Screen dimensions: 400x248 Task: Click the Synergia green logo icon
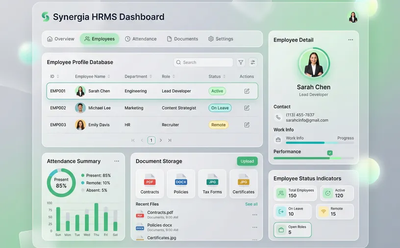tap(46, 17)
